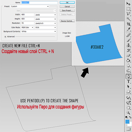Select the Path Selection arrow tool
The width and height of the screenshot is (132, 132).
click(x=128, y=87)
